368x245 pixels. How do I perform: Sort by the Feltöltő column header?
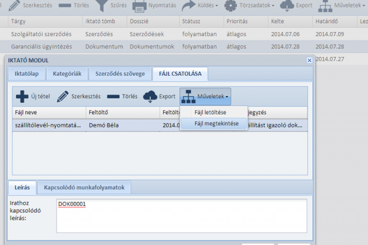tap(122, 112)
